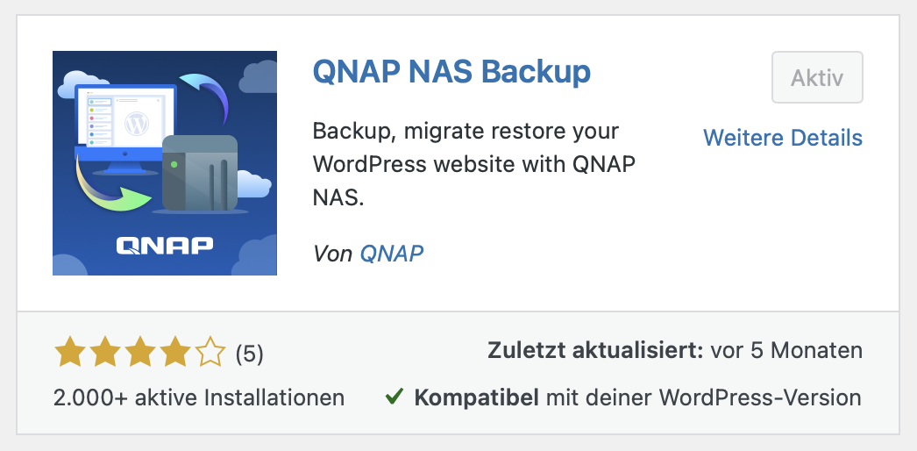Click the third gold rating star

139,354
